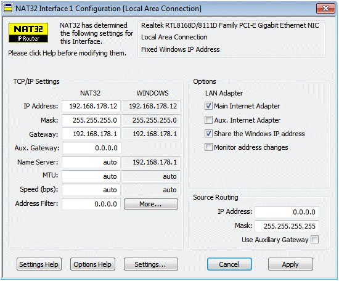This screenshot has height=281, width=339.
Task: Toggle Main Internet Adapter checkbox
Action: (208, 106)
